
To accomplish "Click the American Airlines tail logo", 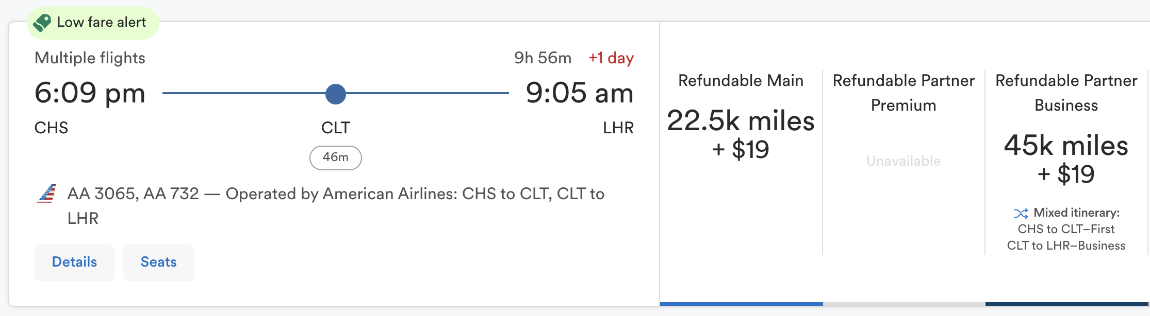I will tap(47, 194).
